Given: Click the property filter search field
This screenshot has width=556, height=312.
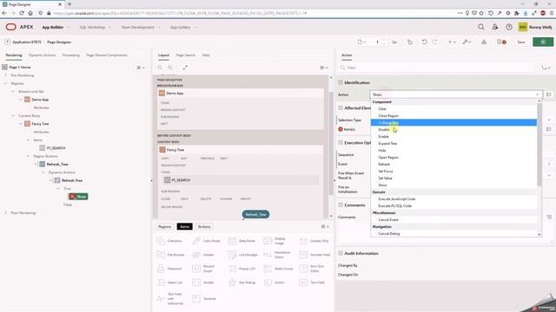Looking at the screenshot, I should (x=436, y=68).
